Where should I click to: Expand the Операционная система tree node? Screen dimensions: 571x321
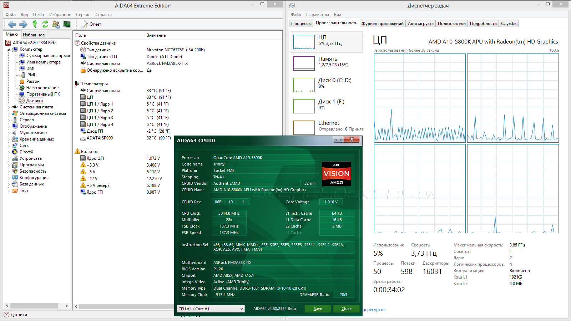click(x=9, y=113)
